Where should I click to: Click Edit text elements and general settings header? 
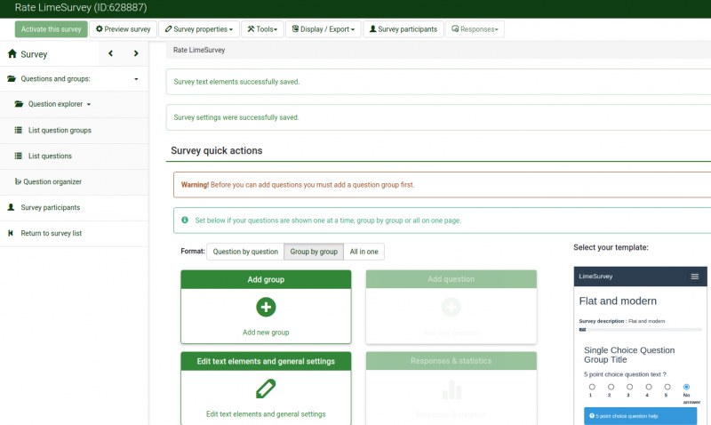[266, 361]
